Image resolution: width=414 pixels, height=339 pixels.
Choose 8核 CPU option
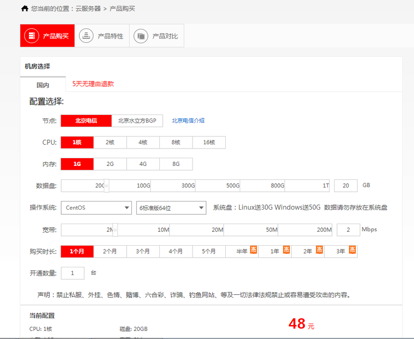click(x=176, y=142)
